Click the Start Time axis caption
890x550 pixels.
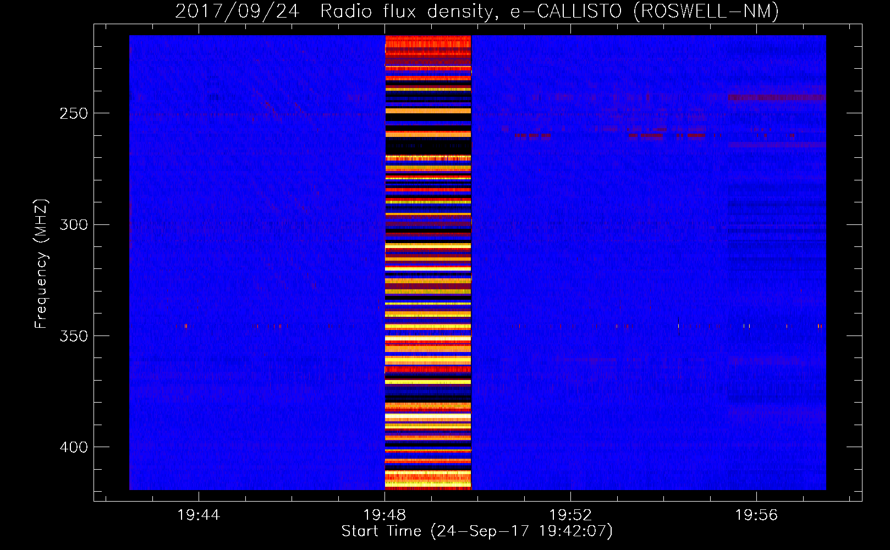click(477, 531)
